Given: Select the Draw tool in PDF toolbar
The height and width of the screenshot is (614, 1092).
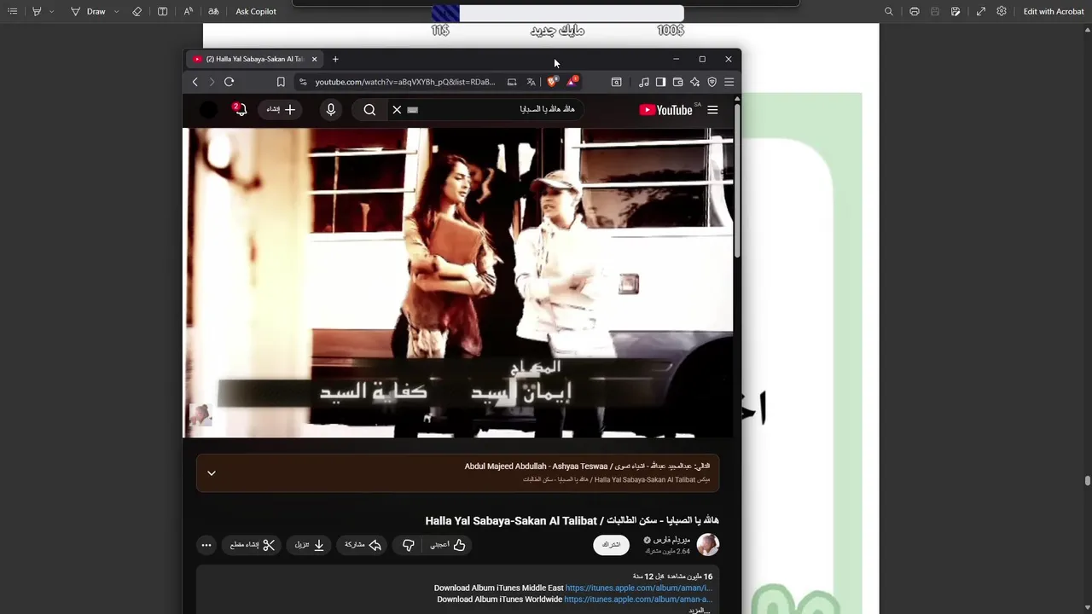Looking at the screenshot, I should click(x=88, y=12).
